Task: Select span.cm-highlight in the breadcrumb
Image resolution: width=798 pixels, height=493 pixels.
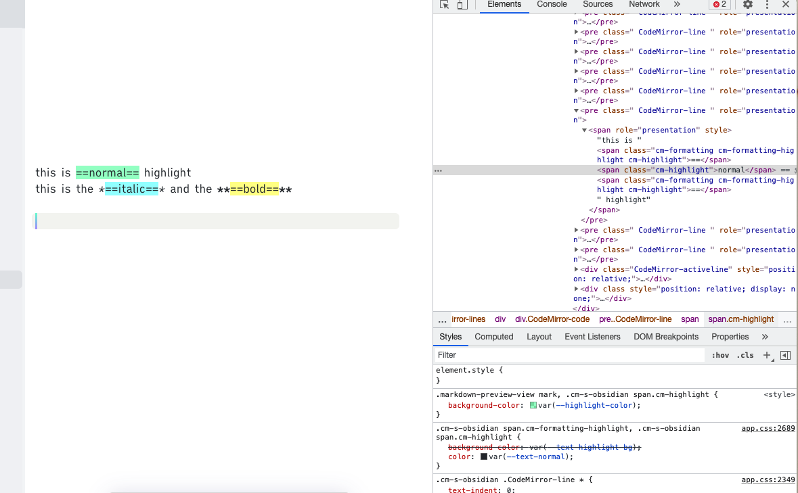Action: (742, 319)
